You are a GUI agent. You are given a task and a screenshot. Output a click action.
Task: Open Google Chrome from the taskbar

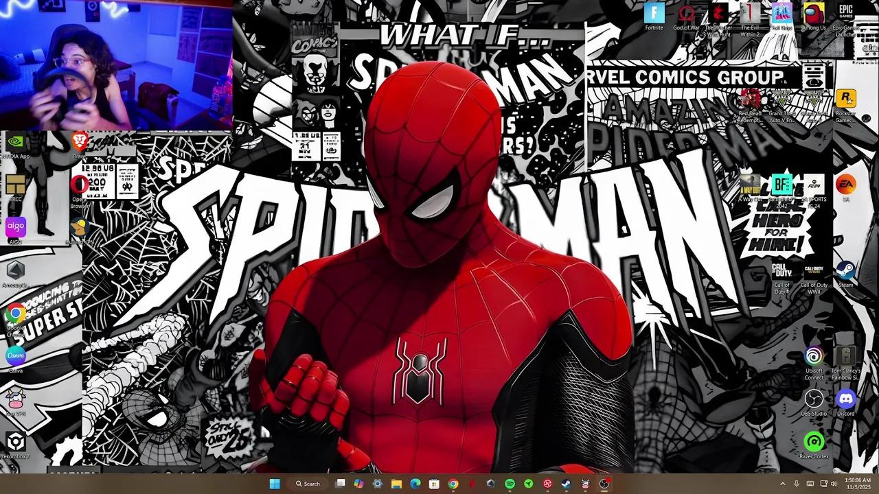coord(453,484)
